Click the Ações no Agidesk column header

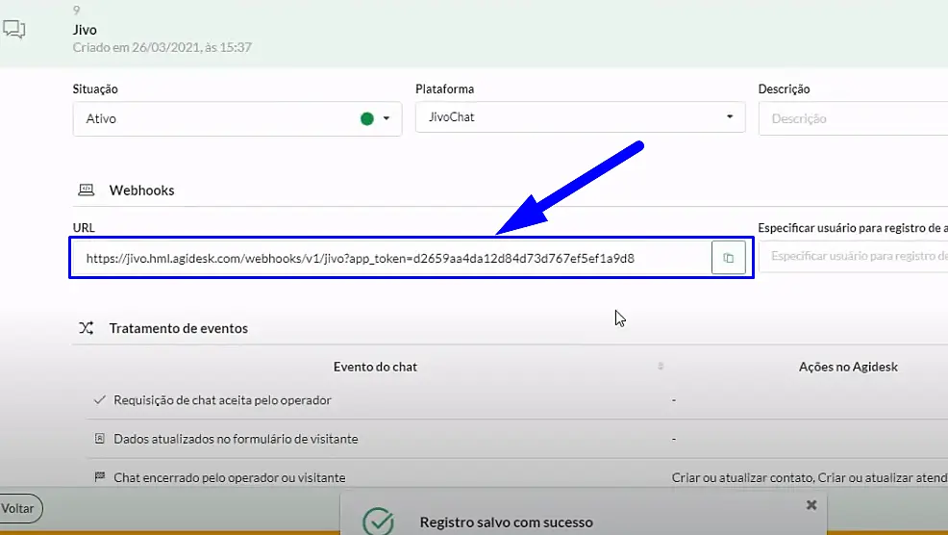click(848, 367)
